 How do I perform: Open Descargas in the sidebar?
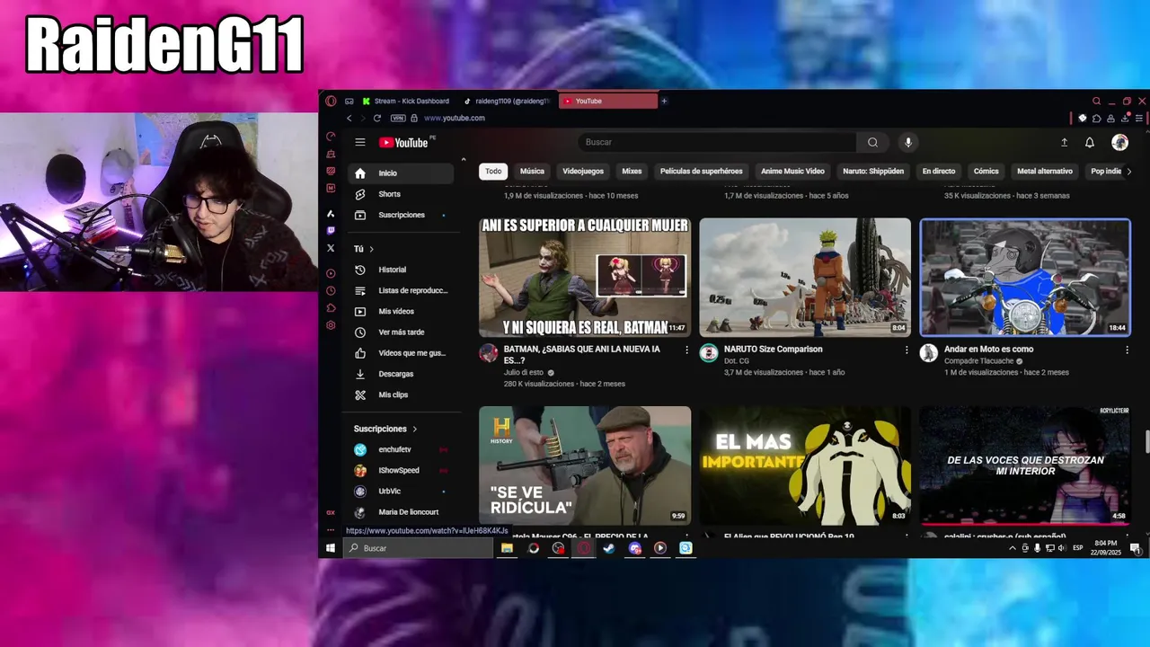402,374
